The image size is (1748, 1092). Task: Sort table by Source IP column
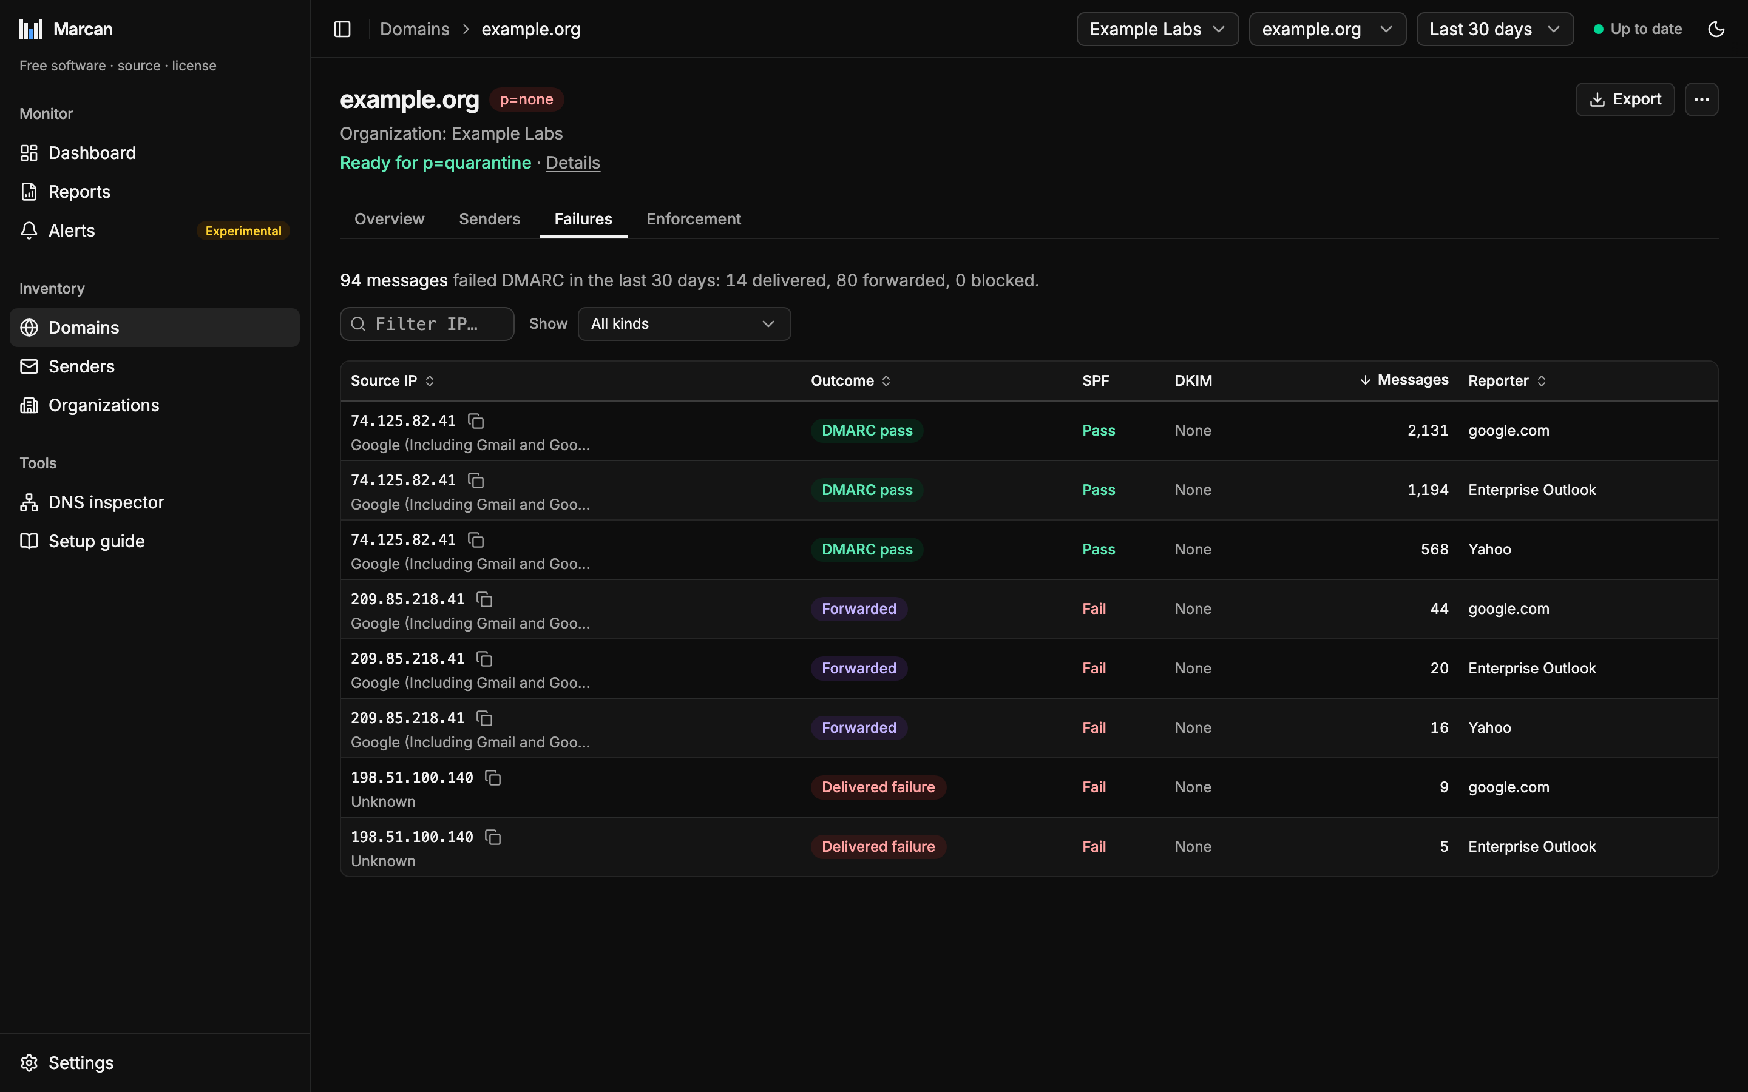point(392,380)
